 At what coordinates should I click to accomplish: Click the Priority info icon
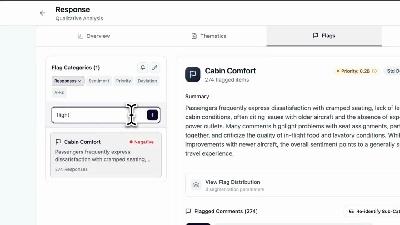374,71
